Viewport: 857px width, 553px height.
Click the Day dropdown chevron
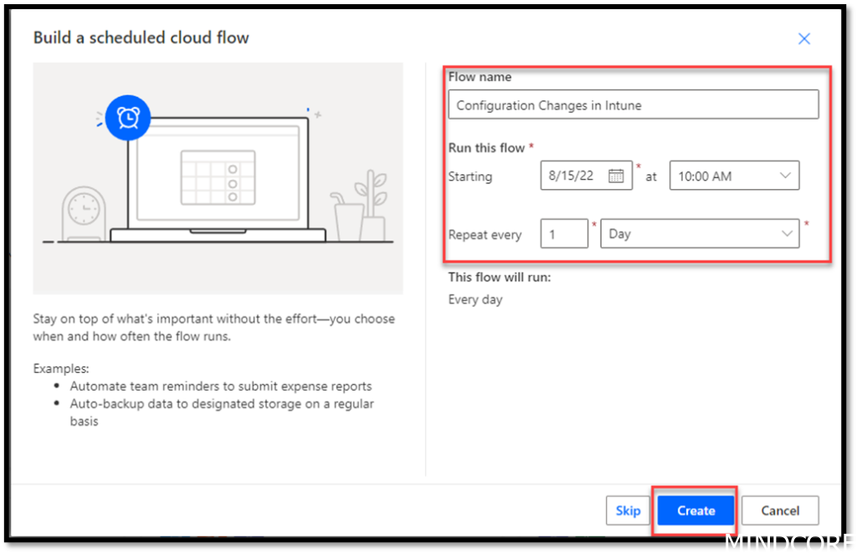[x=788, y=233]
